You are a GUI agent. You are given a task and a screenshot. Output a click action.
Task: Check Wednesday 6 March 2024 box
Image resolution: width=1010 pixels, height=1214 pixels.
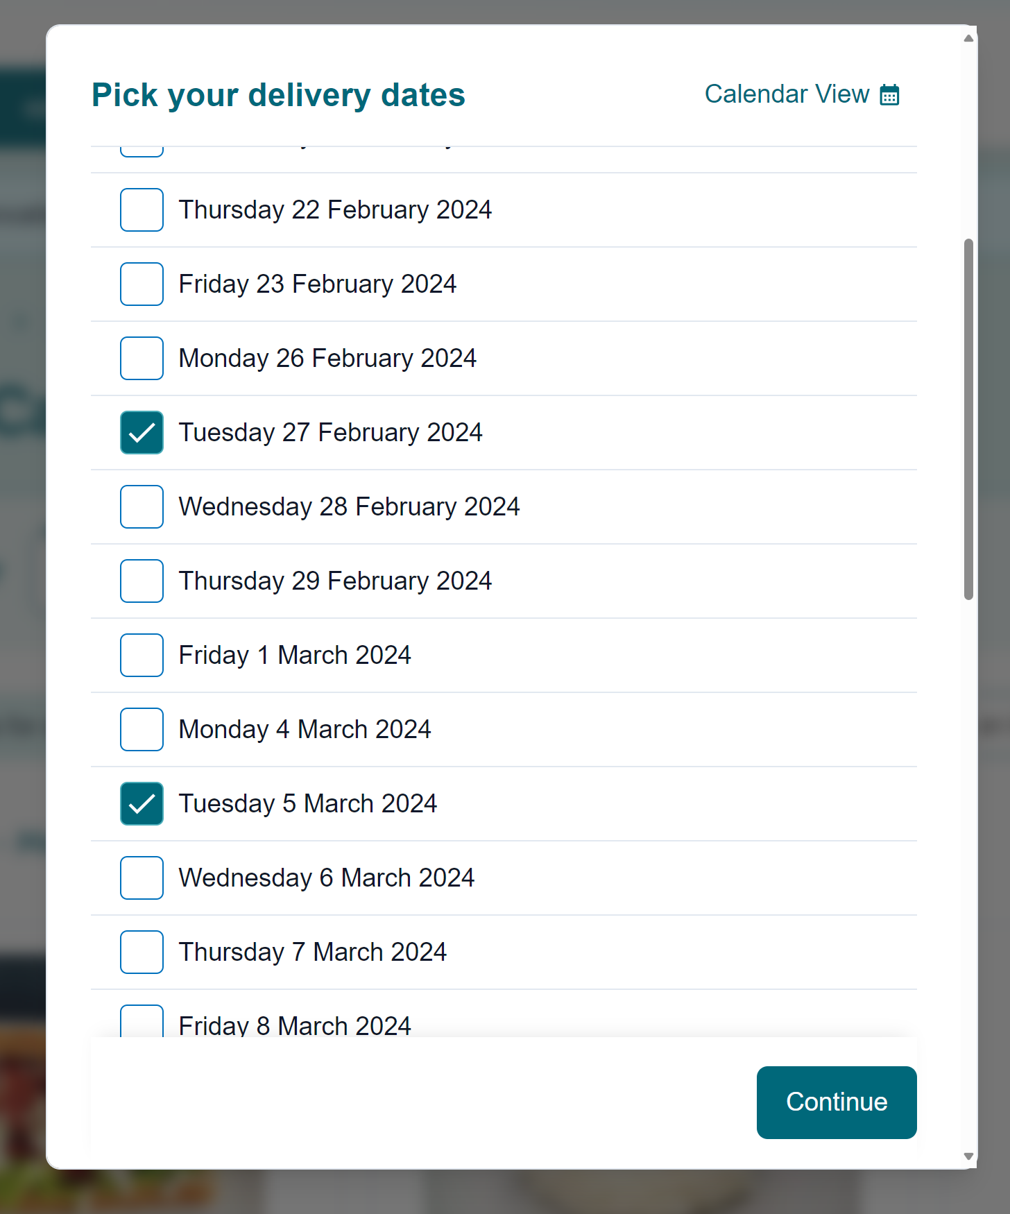tap(142, 878)
